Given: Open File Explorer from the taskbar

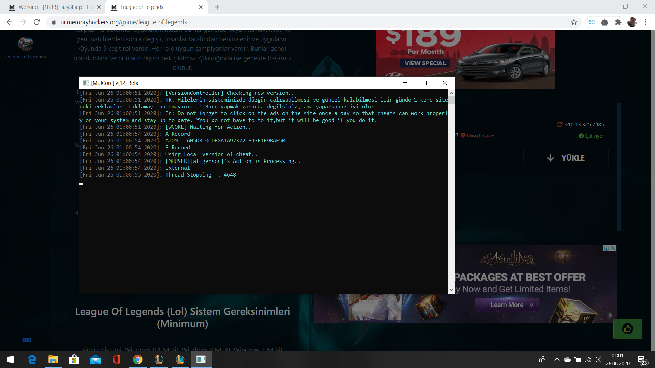Looking at the screenshot, I should (x=53, y=359).
